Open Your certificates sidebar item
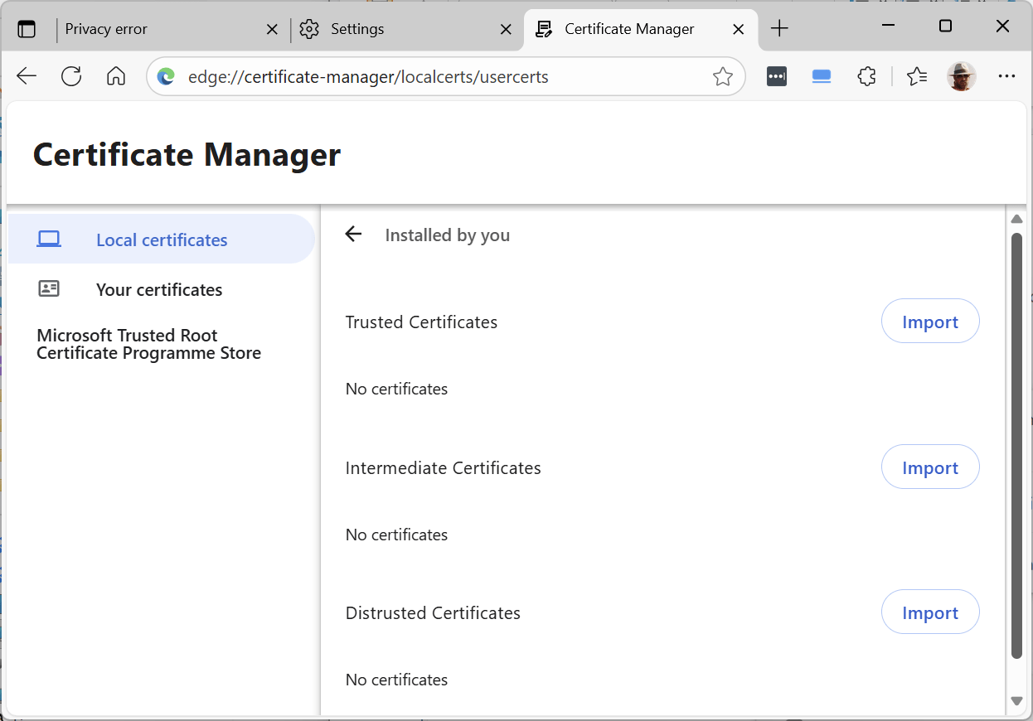The height and width of the screenshot is (721, 1033). click(x=158, y=289)
